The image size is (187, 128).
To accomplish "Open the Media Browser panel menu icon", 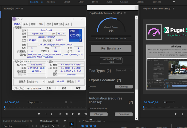I will pyautogui.click(x=57, y=121).
